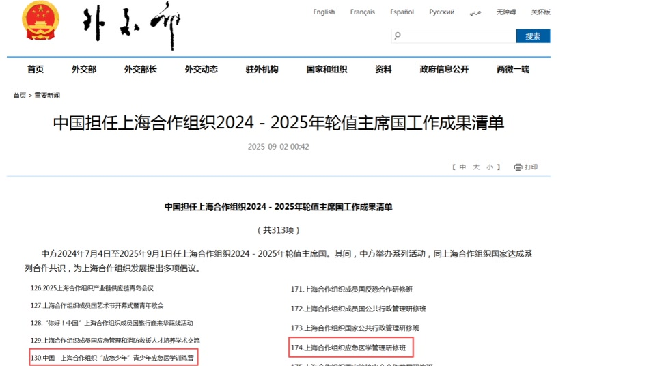The width and height of the screenshot is (651, 366).
Task: Open the 首页 navigation menu item
Action: (36, 69)
